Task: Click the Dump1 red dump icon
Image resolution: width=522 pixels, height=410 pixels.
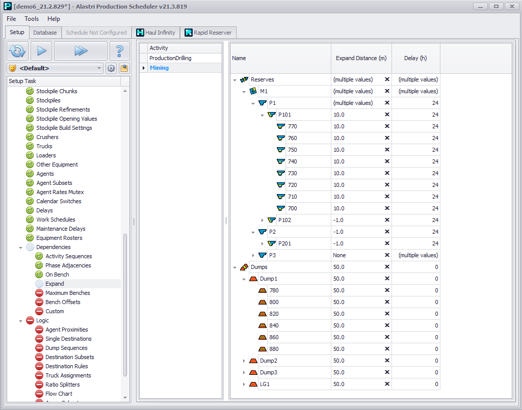Action: pyautogui.click(x=253, y=279)
